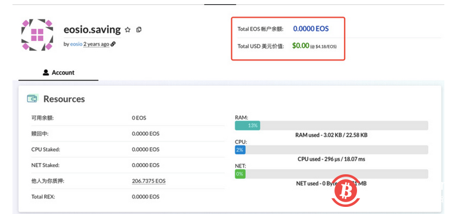Open the 206.7375 EOS staked-by-others link
This screenshot has width=461, height=214.
149,181
